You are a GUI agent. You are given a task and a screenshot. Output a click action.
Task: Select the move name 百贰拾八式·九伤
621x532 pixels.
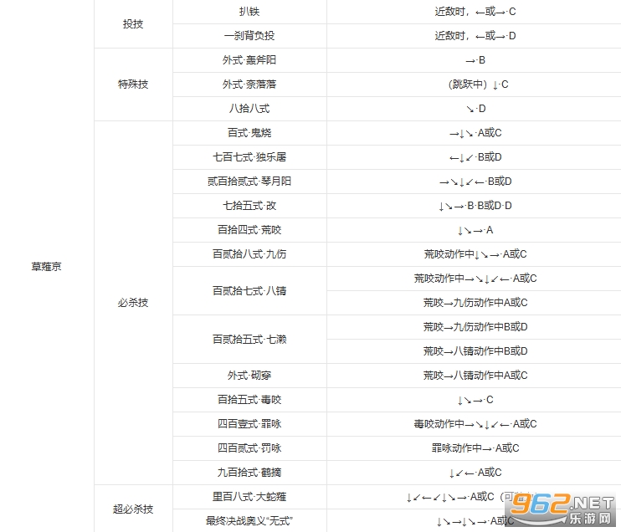pos(249,253)
